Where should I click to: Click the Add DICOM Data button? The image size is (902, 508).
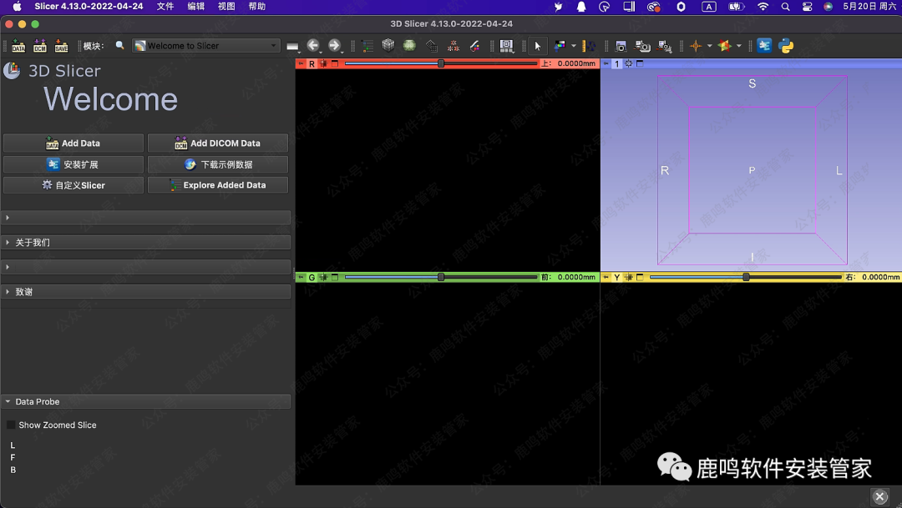tap(218, 143)
